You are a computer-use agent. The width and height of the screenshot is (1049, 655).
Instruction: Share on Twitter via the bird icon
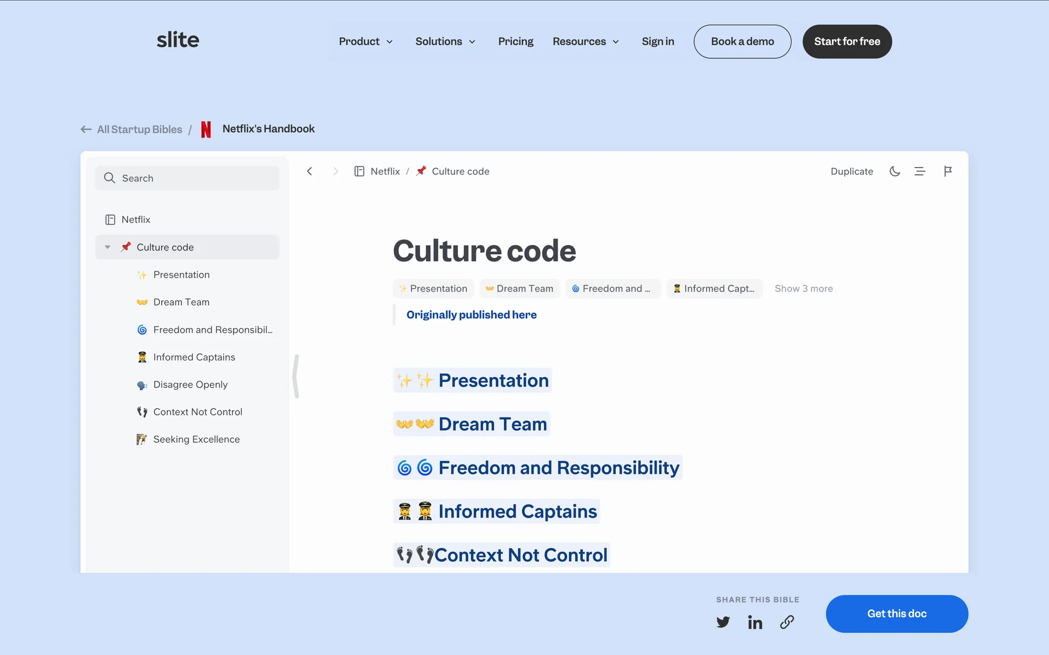coord(723,622)
